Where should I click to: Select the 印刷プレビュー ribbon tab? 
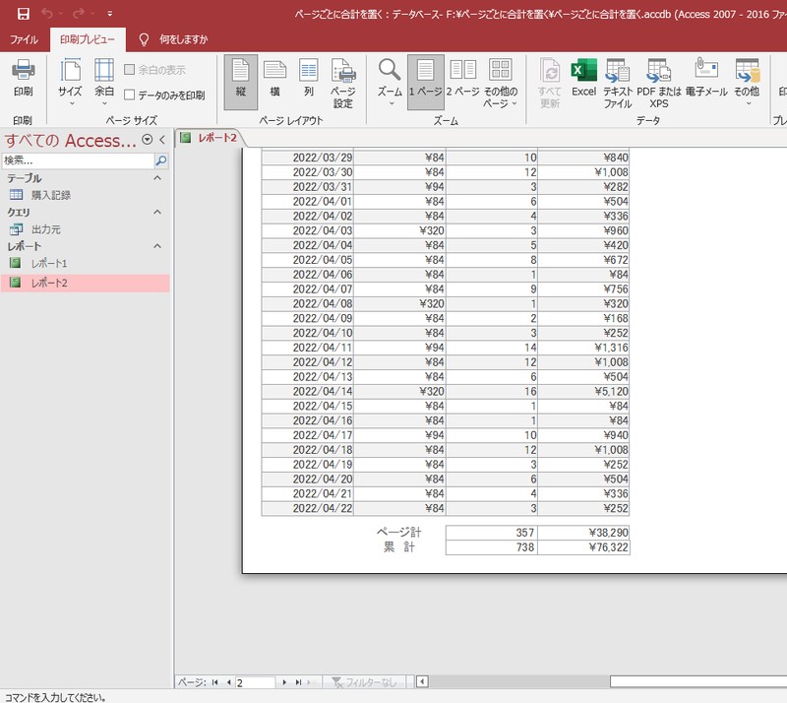88,39
